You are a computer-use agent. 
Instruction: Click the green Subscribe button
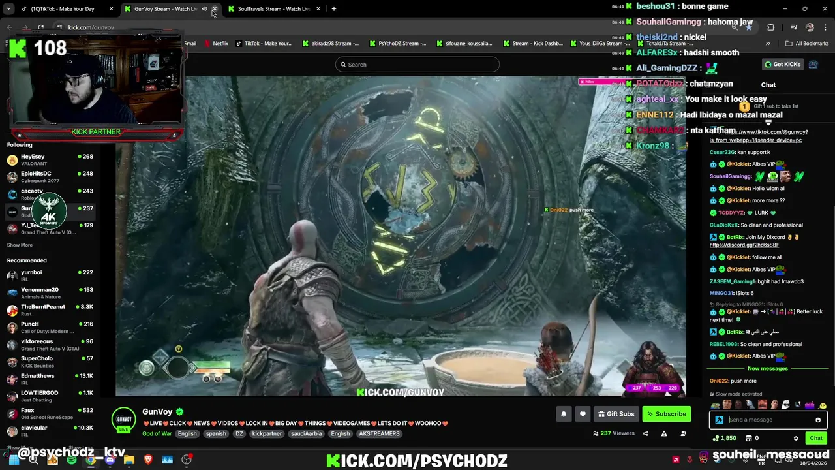pos(666,414)
